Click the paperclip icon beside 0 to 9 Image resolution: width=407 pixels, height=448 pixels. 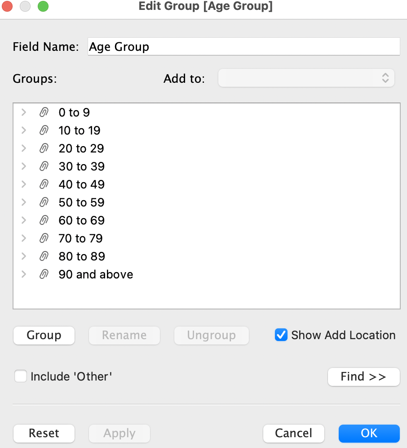tap(44, 112)
